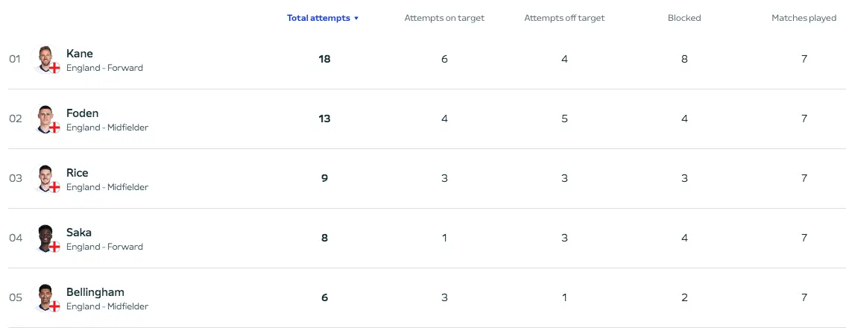Image resolution: width=846 pixels, height=328 pixels.
Task: Sort table by Attempts off target
Action: point(564,18)
